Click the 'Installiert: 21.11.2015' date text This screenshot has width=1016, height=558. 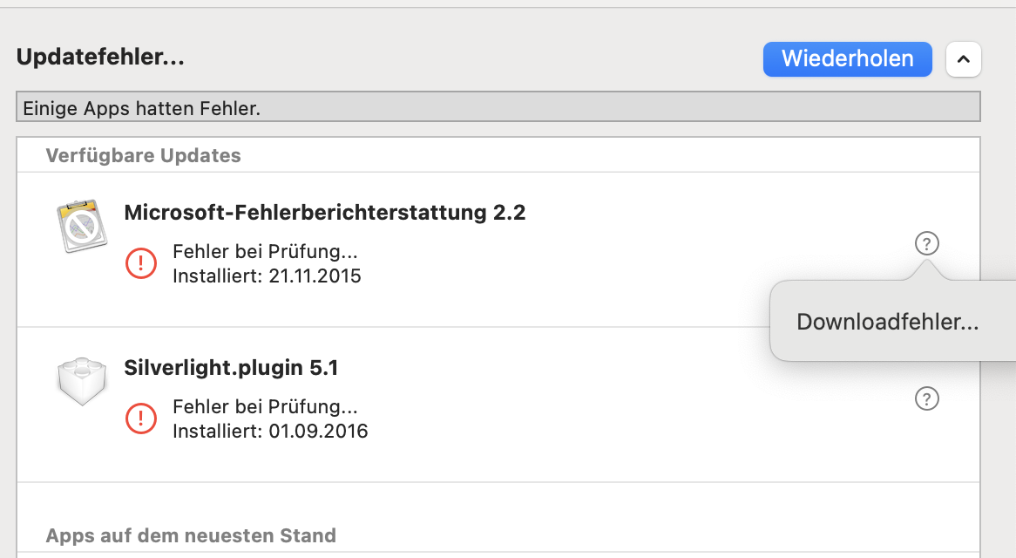point(267,276)
